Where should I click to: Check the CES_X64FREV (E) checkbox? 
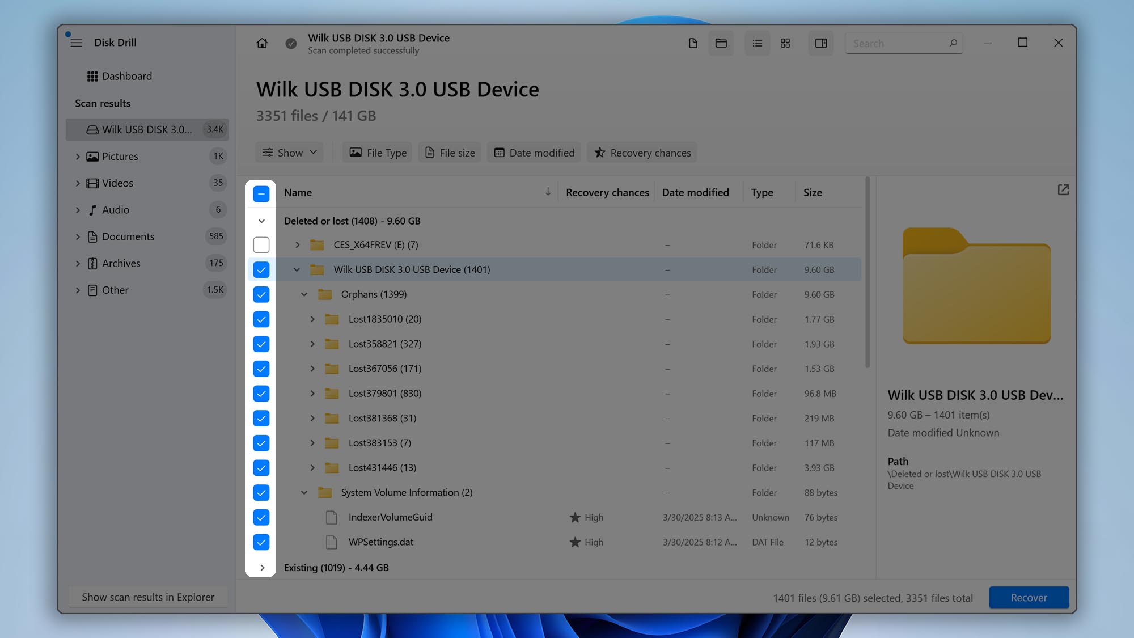coord(261,244)
